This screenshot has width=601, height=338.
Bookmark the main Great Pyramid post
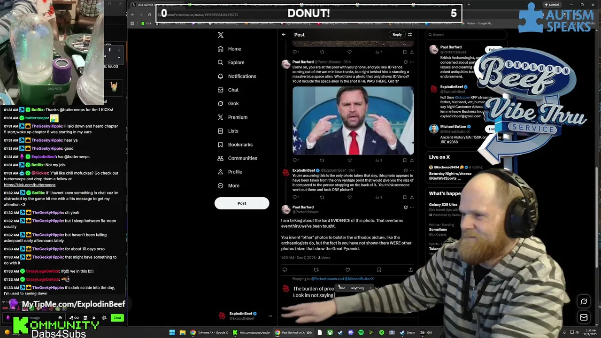379,270
